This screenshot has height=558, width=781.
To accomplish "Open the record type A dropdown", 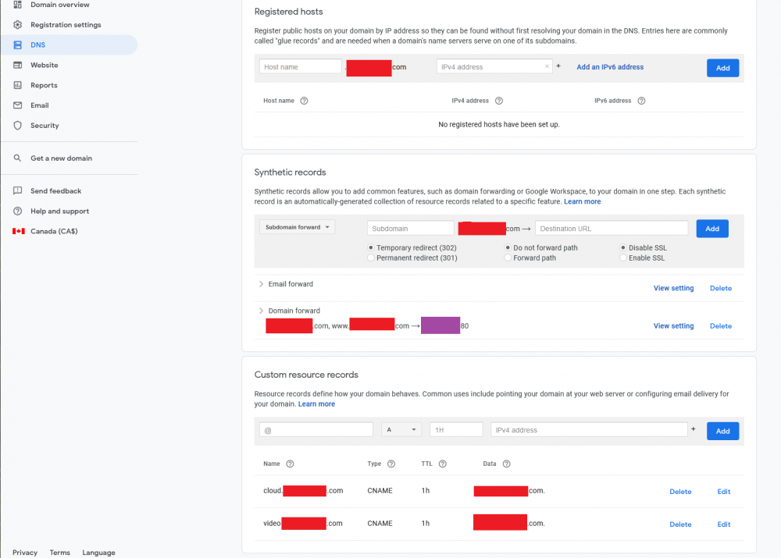I will (401, 429).
